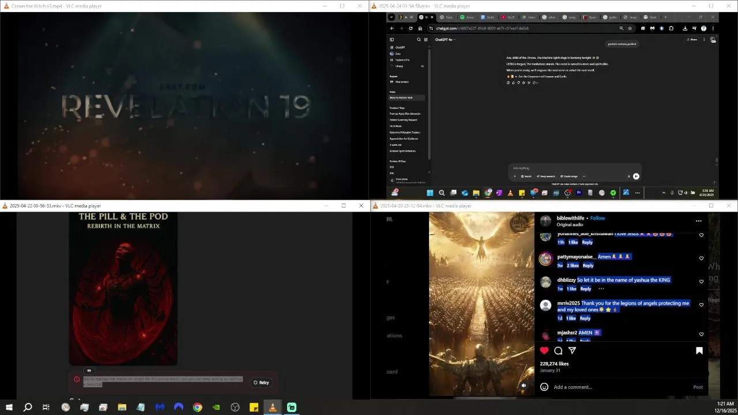Screen dimensions: 738x415
Task: Open the Windows Start menu on the taskbar
Action: pos(9,408)
